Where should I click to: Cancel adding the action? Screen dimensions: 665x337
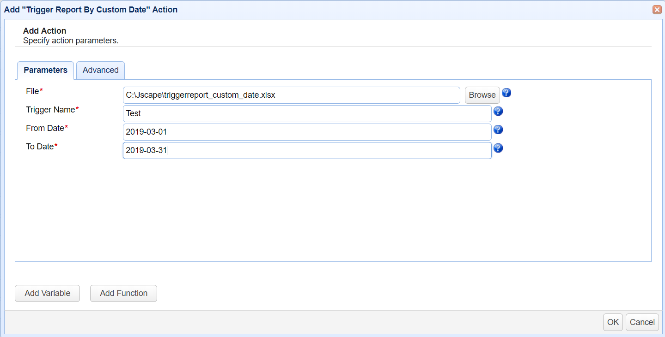[642, 322]
